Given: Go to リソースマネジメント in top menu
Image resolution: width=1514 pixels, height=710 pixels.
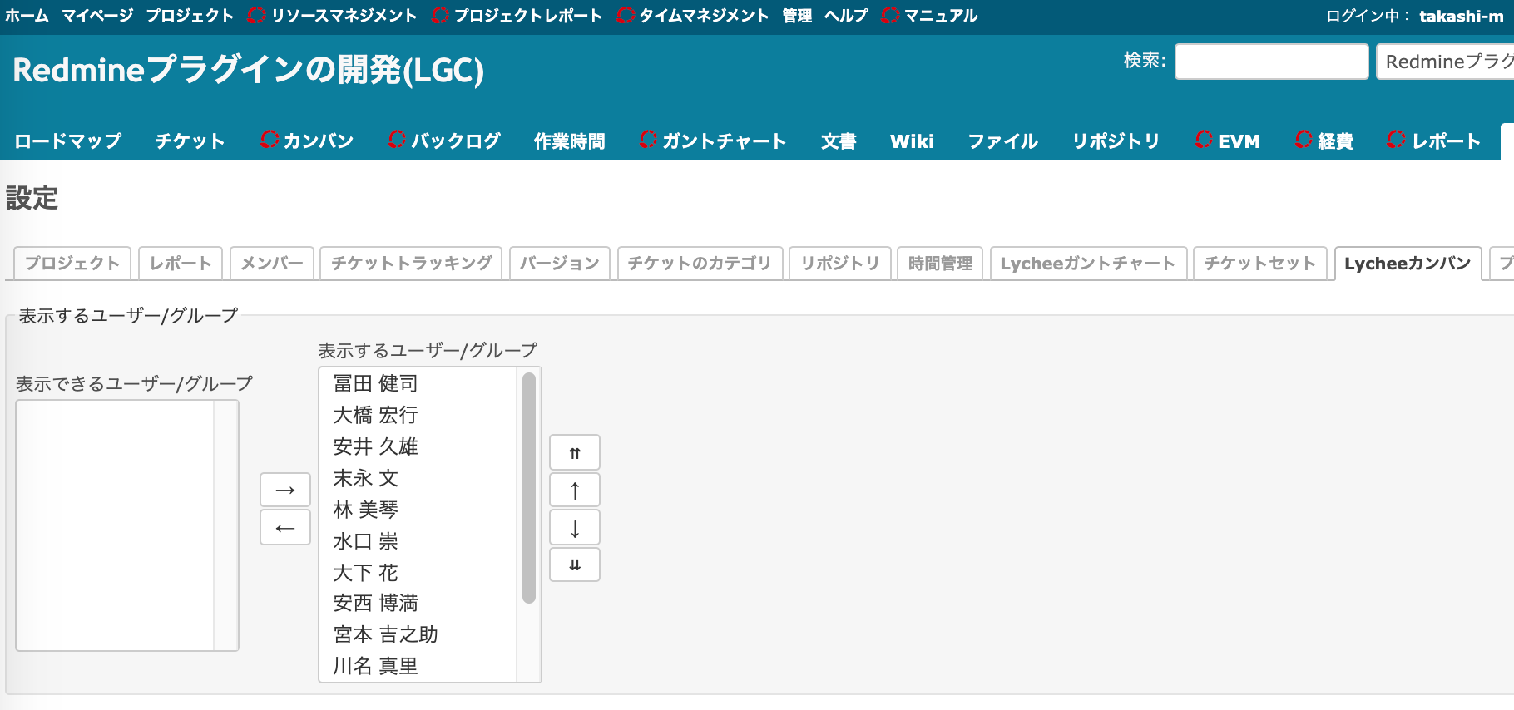Looking at the screenshot, I should click(x=333, y=16).
